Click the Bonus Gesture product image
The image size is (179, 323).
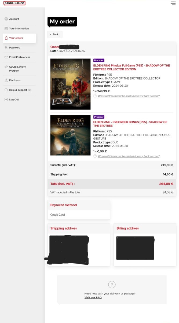(70, 135)
